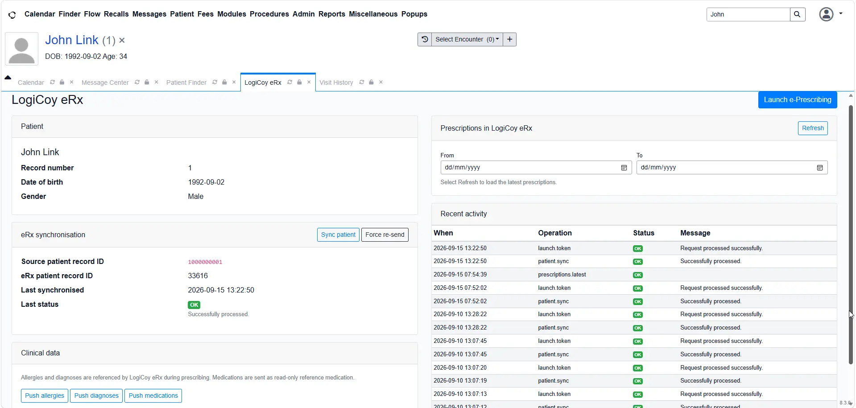856x408 pixels.
Task: Collapse the patient header with up arrow
Action: (8, 77)
